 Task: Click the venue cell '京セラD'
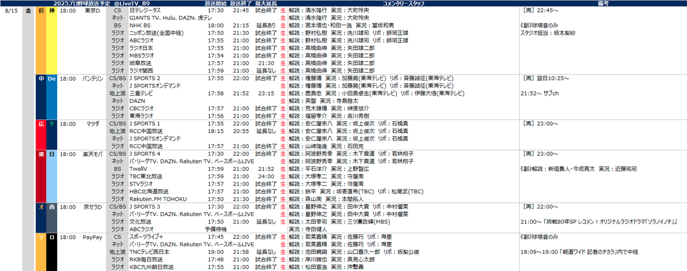point(92,206)
